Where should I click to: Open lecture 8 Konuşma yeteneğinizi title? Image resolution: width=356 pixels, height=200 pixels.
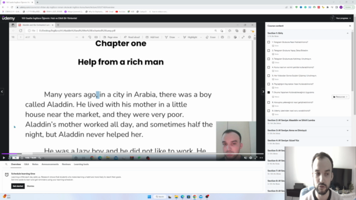293,102
